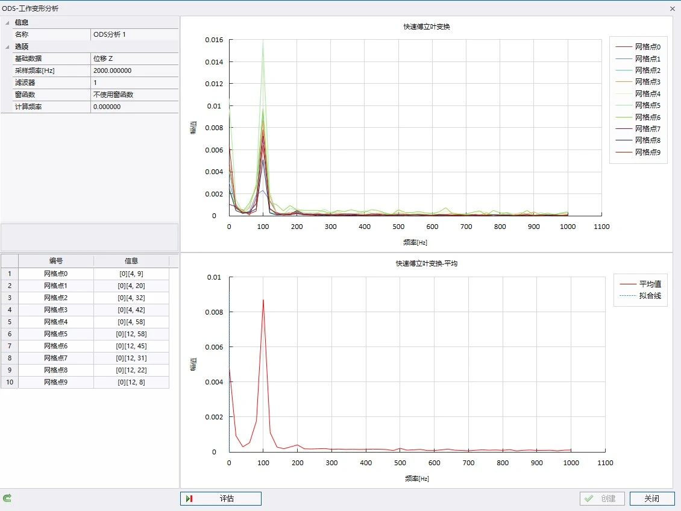Edit the 名称 field ODS分析 1
Viewport: 681px width, 511px height.
[x=134, y=34]
